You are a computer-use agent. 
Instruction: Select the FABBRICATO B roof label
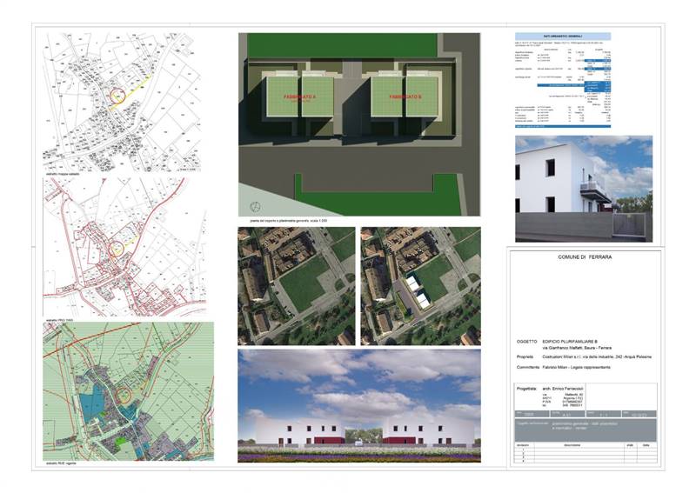point(406,97)
